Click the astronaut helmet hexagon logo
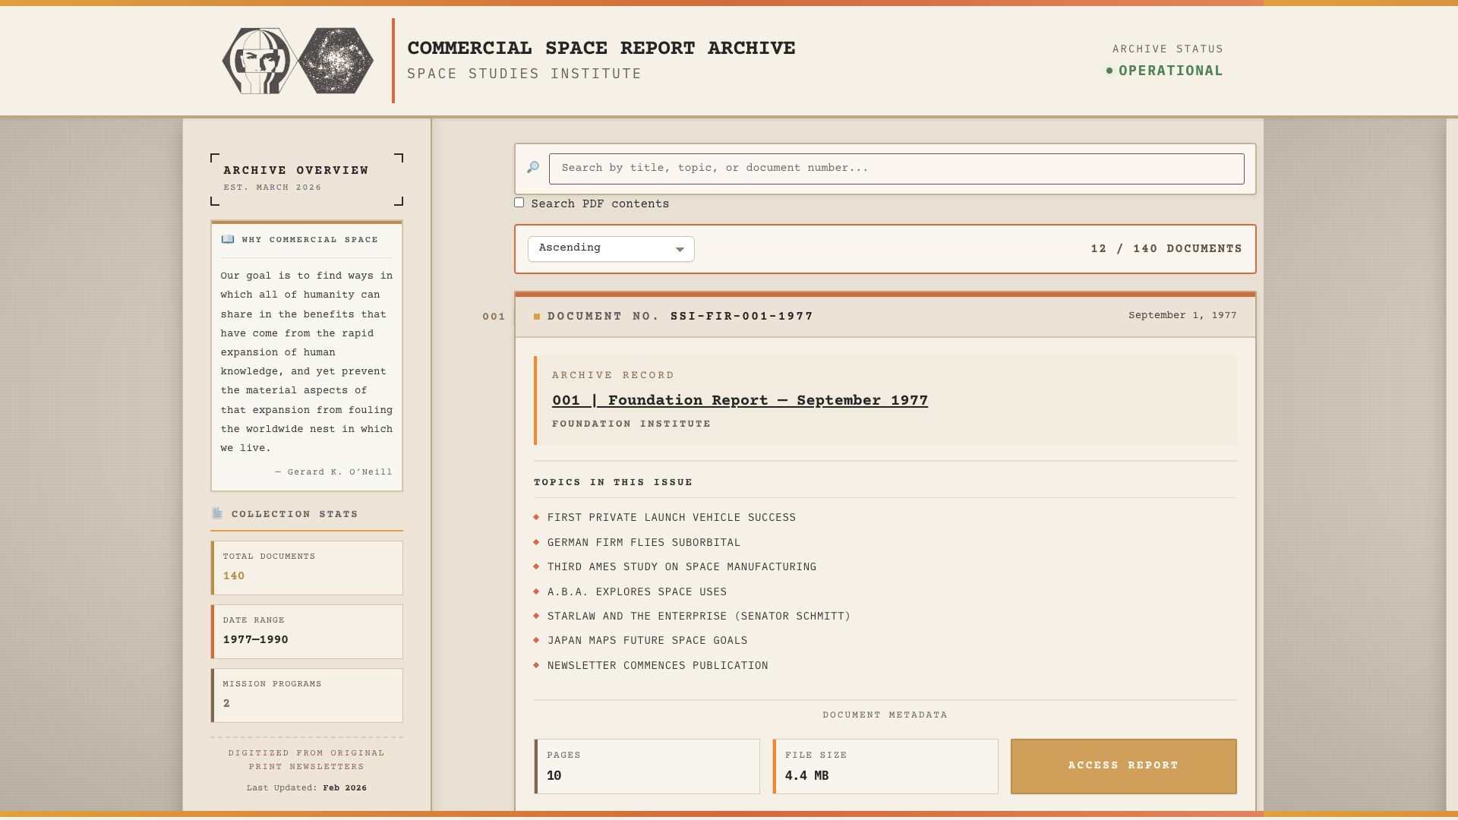Screen dimensions: 1458x820 (260, 61)
